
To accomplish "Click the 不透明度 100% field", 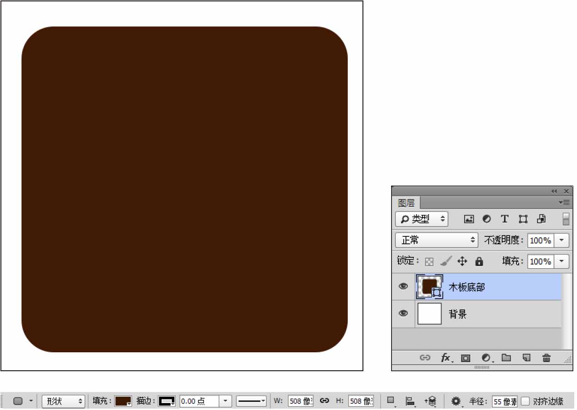I will (x=540, y=240).
